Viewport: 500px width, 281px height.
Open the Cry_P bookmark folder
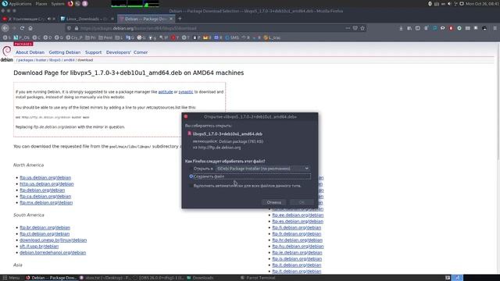pyautogui.click(x=74, y=37)
